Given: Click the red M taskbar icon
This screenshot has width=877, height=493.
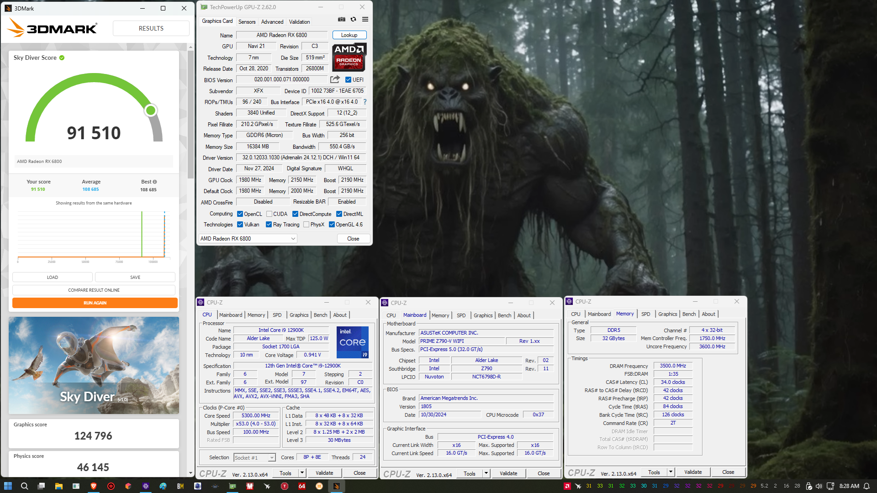Looking at the screenshot, I should (250, 486).
